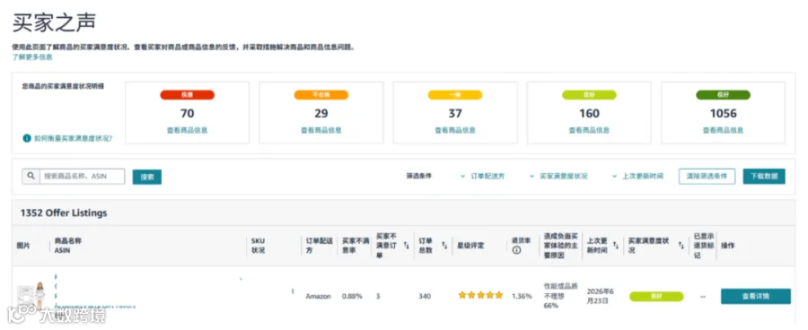Sort by 买家不满意订单 column arrows

coord(406,246)
